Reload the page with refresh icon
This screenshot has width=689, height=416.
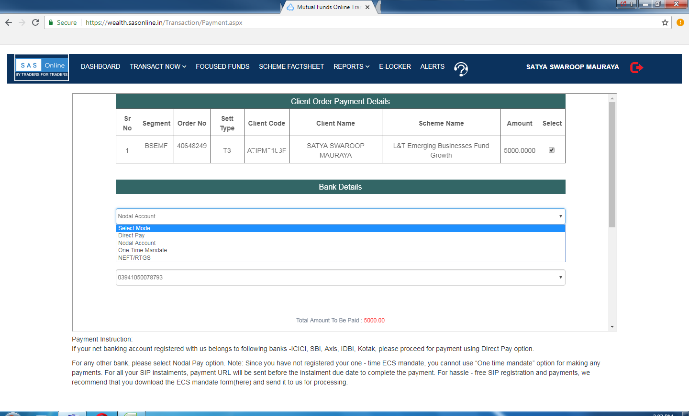click(35, 22)
